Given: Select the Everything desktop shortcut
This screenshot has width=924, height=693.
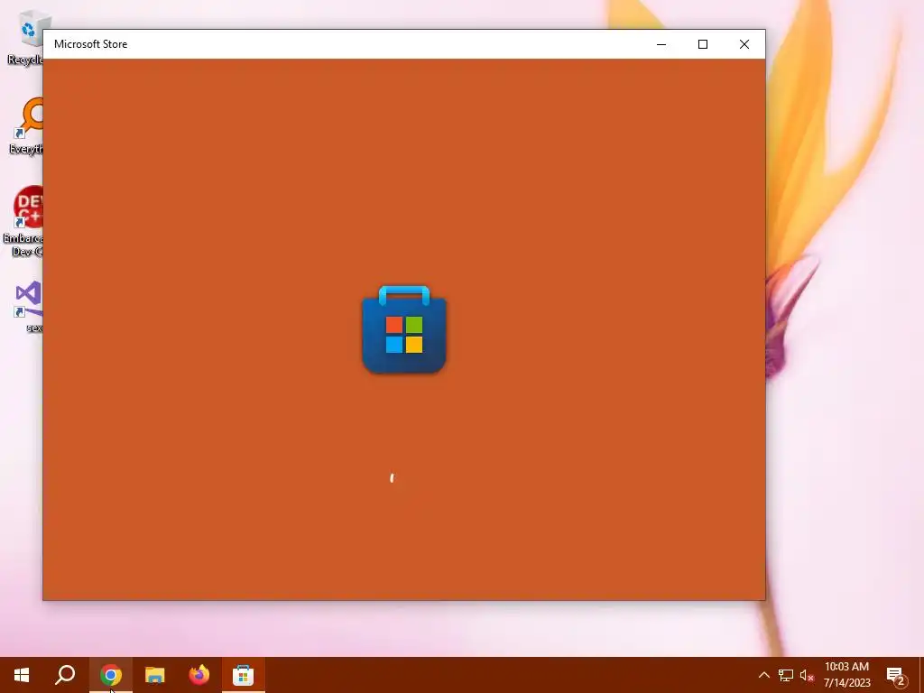Looking at the screenshot, I should (26, 126).
